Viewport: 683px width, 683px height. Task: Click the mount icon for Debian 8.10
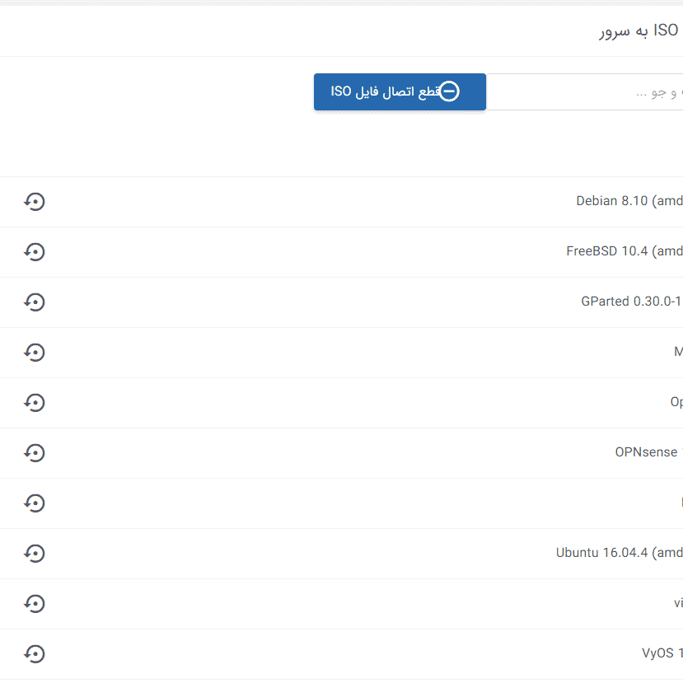(x=34, y=202)
